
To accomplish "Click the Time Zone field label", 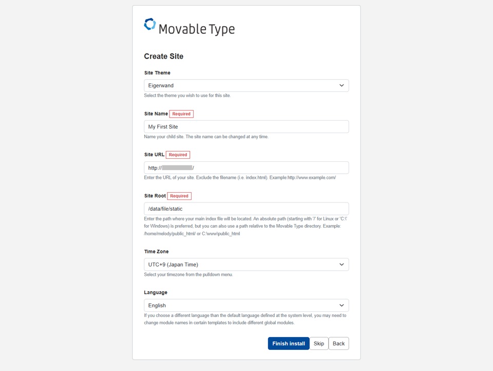I will coord(156,251).
